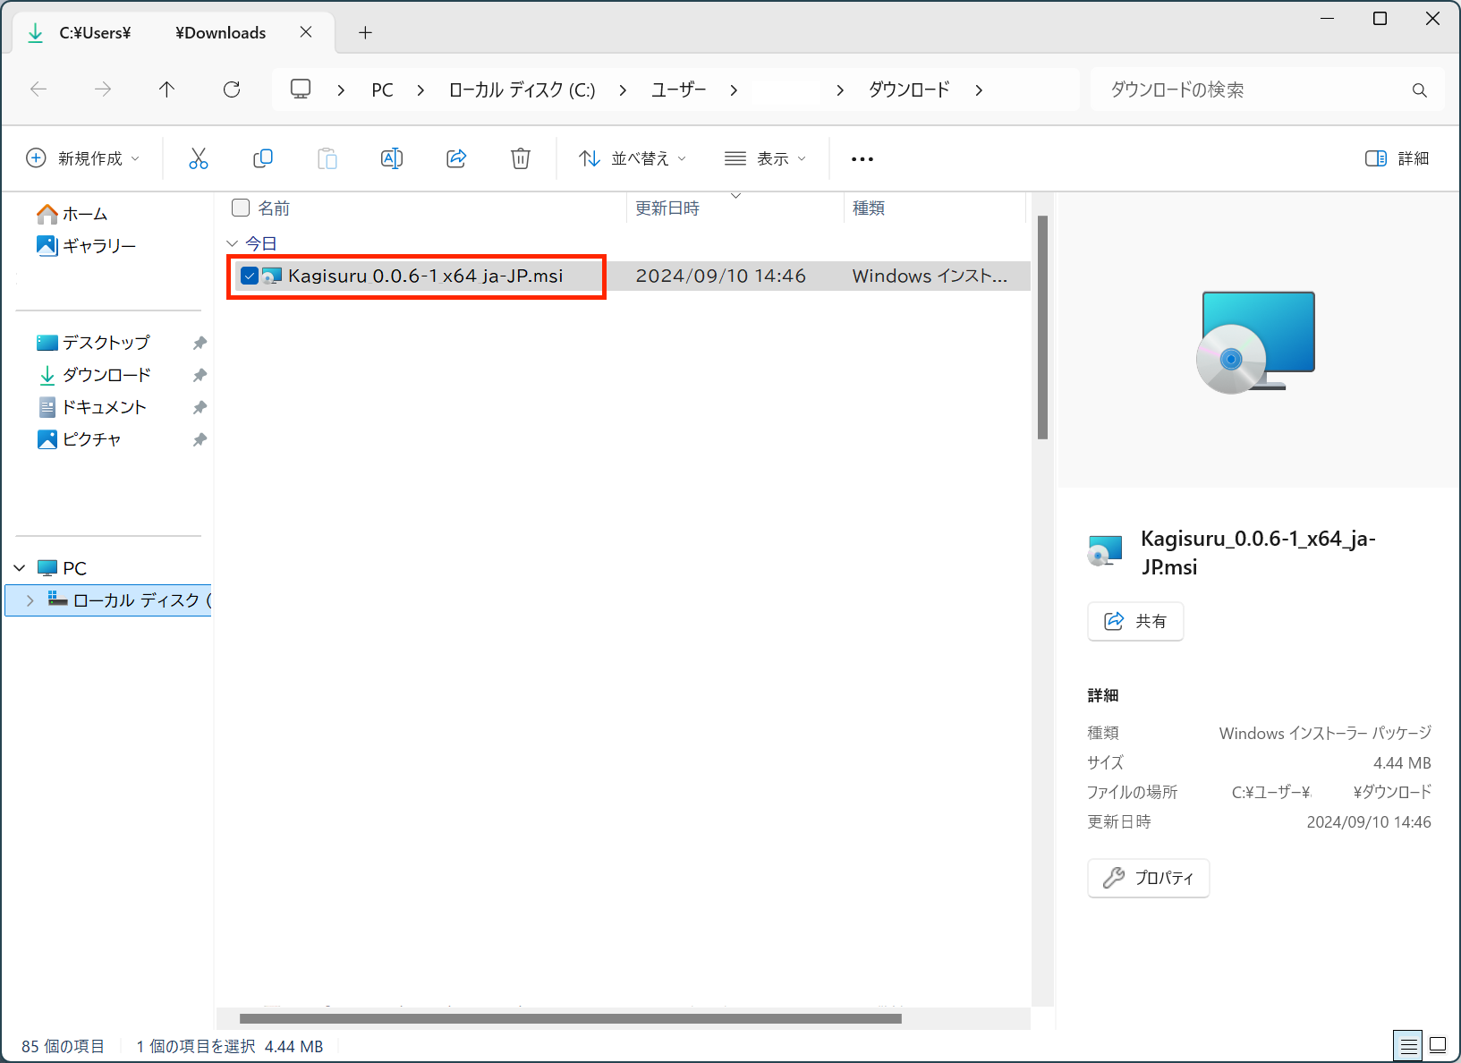Open ピクチャ quick access folder
This screenshot has height=1063, width=1461.
pos(79,439)
